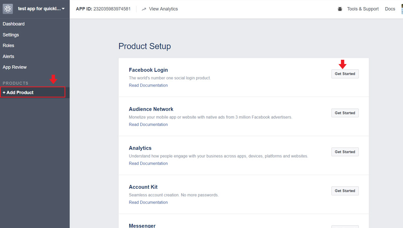
Task: Read Documentation for Analytics
Action: click(148, 163)
